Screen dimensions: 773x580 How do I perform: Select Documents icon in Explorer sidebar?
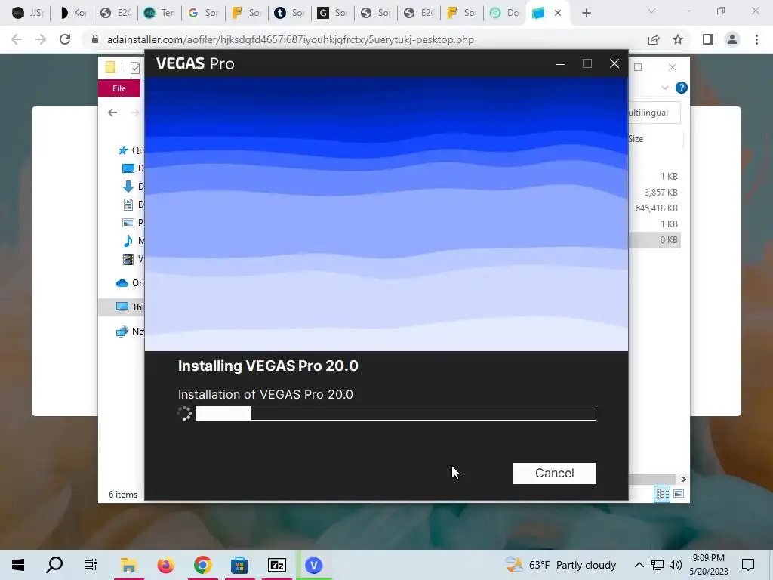pos(128,204)
